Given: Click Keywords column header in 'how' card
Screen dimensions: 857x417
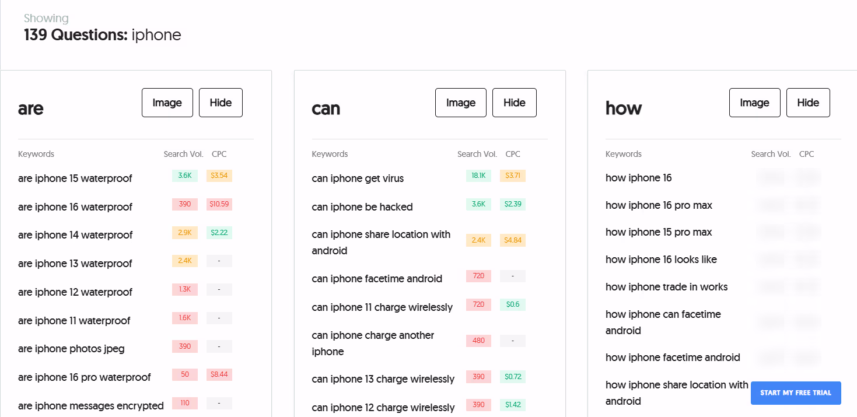Looking at the screenshot, I should click(624, 155).
